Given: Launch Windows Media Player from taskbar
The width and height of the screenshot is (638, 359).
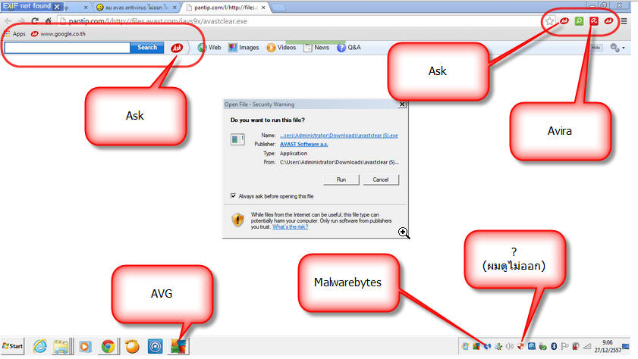Looking at the screenshot, I should 85,346.
